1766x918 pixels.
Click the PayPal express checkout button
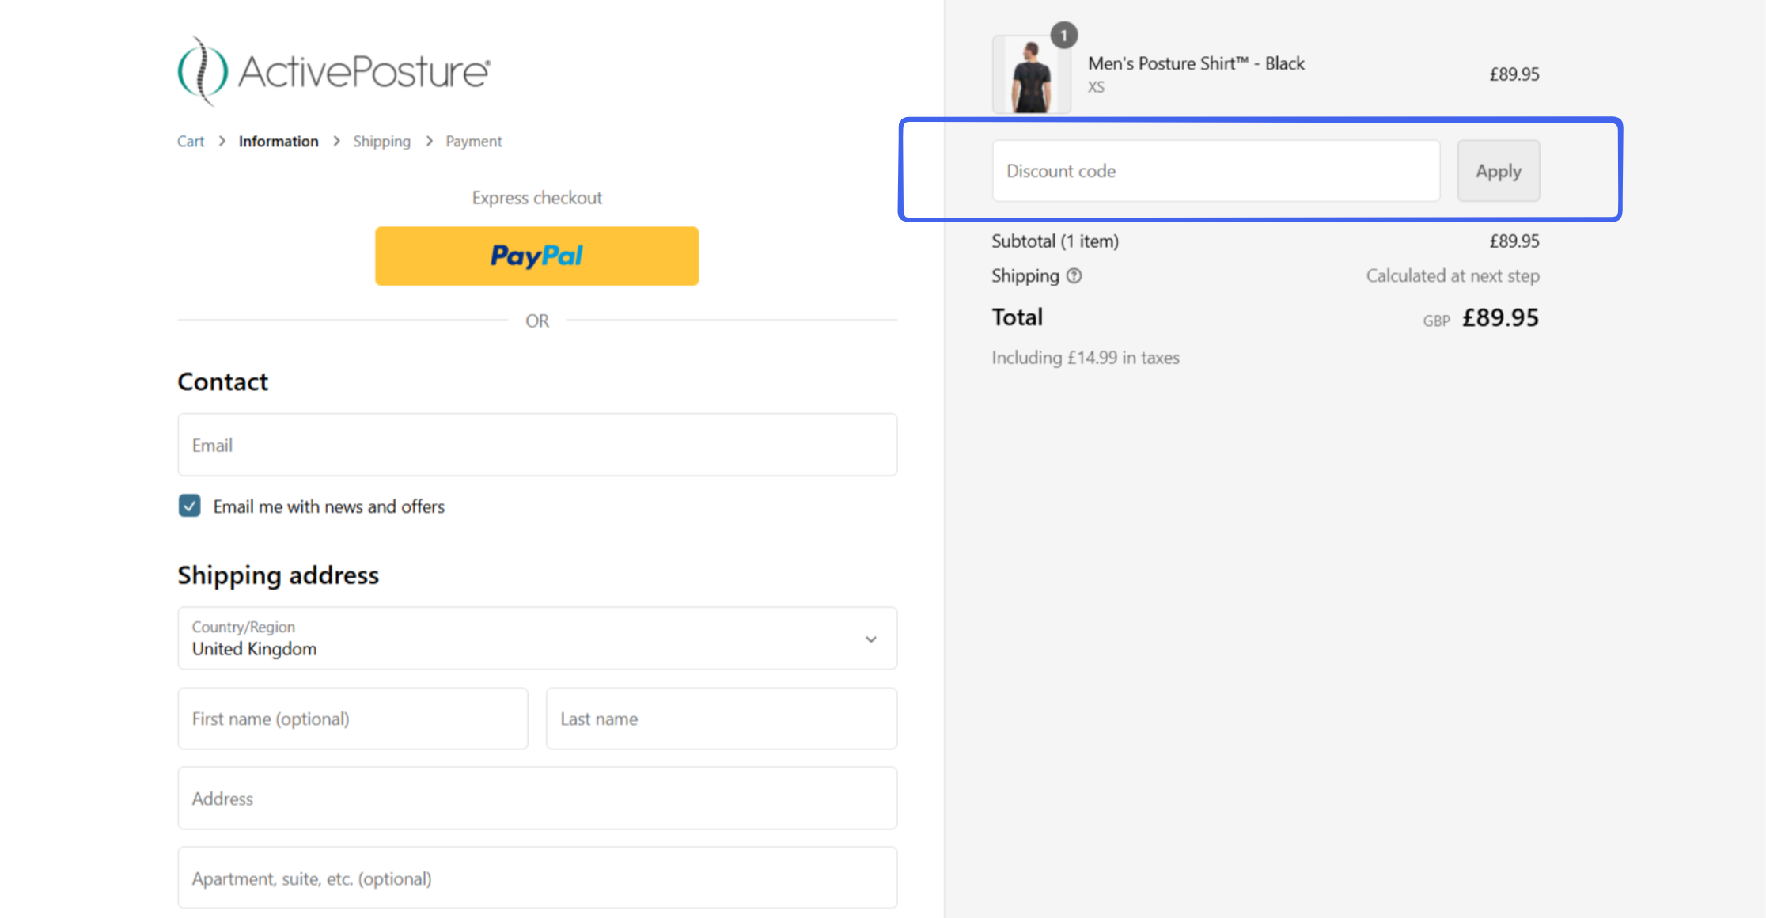(x=536, y=255)
